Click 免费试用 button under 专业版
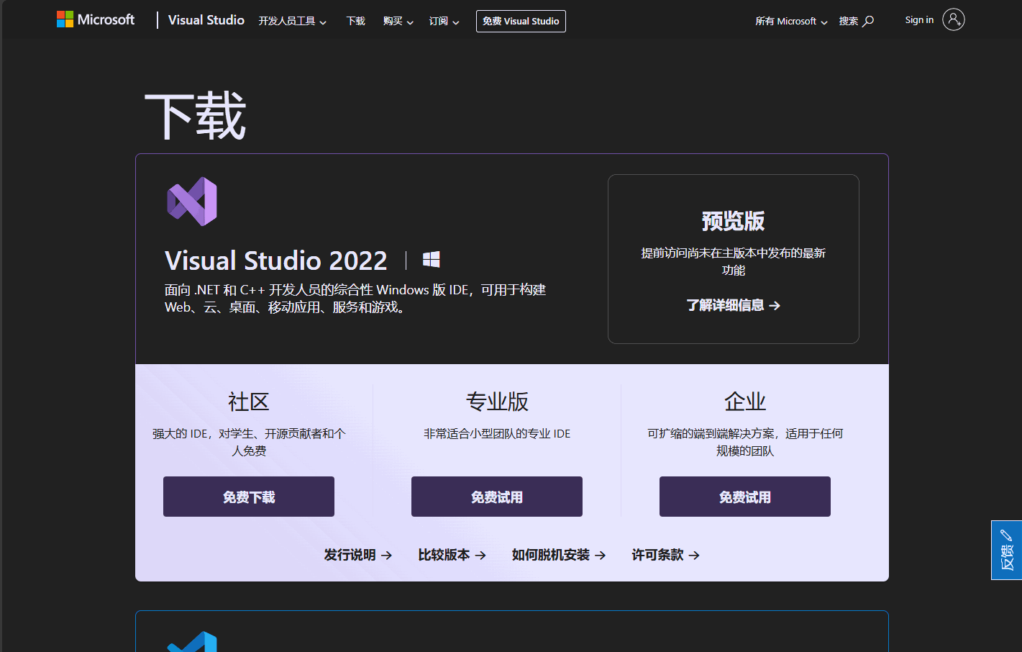Screen dimensions: 1022x652 [497, 497]
